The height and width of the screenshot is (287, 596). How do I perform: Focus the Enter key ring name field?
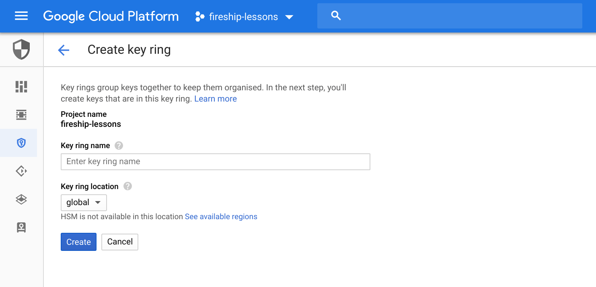(x=215, y=162)
